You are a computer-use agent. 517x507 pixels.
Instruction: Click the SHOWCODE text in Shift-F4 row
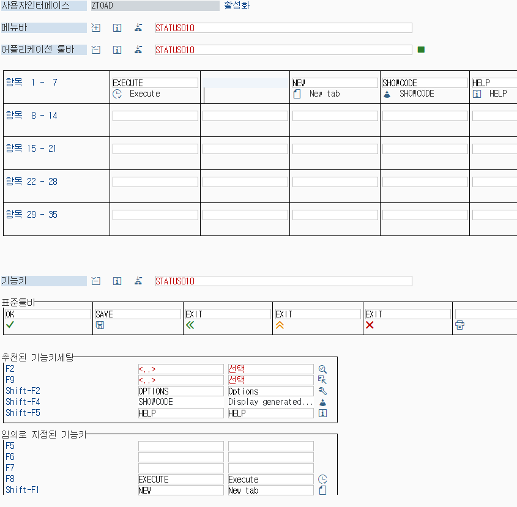155,402
